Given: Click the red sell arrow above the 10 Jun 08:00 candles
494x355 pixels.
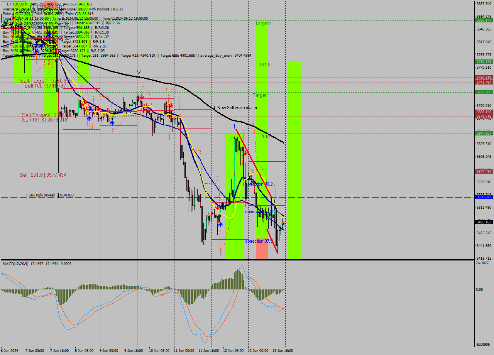Looking at the screenshot, I should 171,105.
